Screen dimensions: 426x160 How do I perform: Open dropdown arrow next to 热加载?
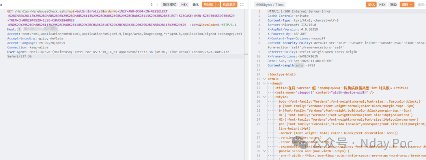click(x=217, y=5)
